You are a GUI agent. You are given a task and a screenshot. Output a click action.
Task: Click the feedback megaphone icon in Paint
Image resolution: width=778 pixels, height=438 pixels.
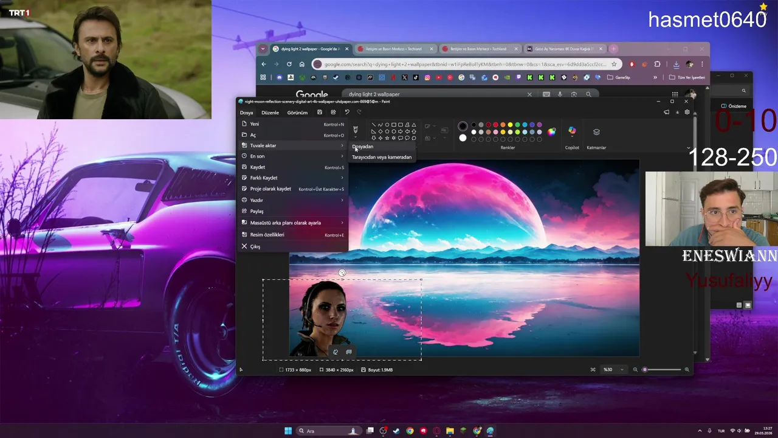coord(666,112)
